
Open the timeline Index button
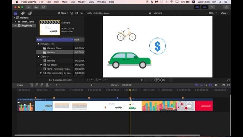tap(20, 85)
